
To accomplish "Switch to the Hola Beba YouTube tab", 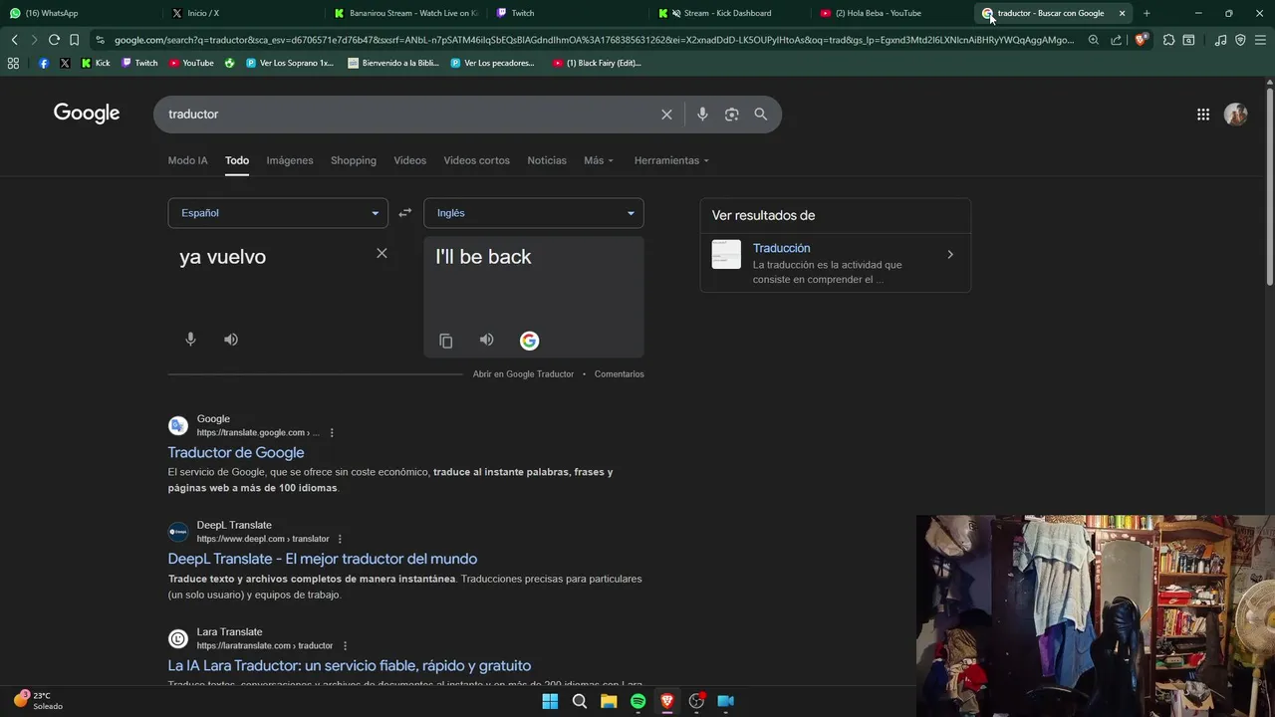I will [892, 13].
